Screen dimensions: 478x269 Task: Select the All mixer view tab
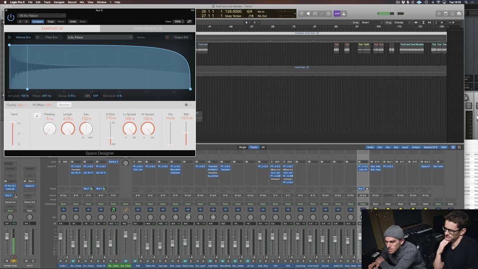263,147
